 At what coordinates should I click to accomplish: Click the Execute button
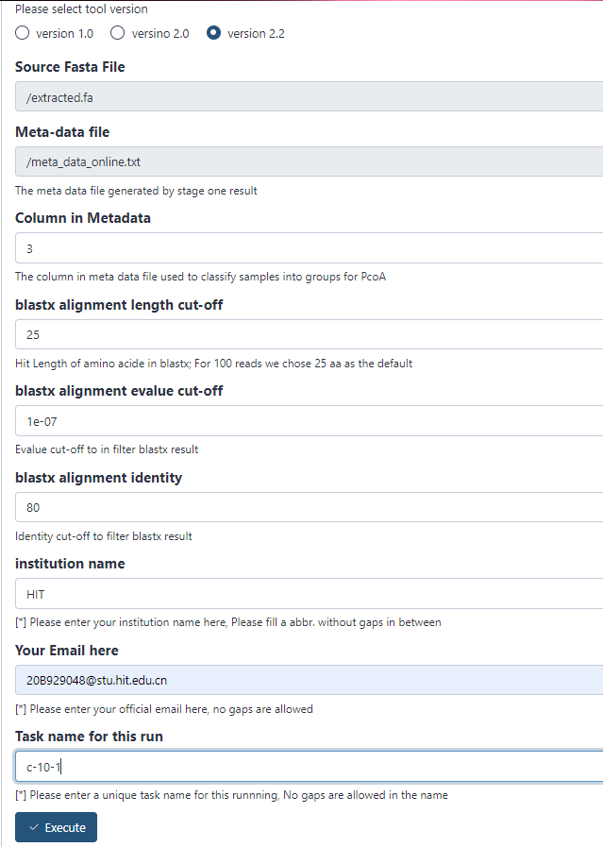pos(56,826)
